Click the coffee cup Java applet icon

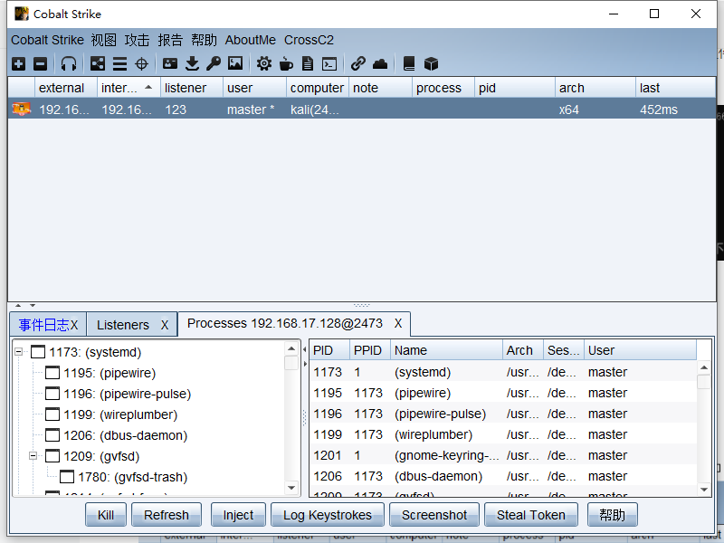click(x=286, y=63)
